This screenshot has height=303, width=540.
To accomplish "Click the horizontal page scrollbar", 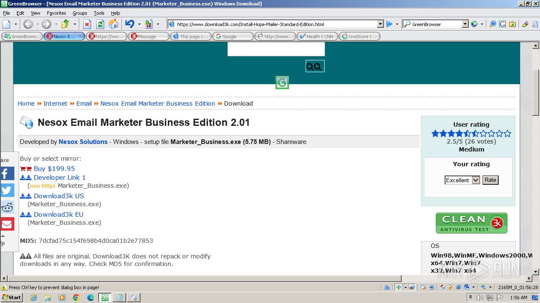I will [204, 279].
